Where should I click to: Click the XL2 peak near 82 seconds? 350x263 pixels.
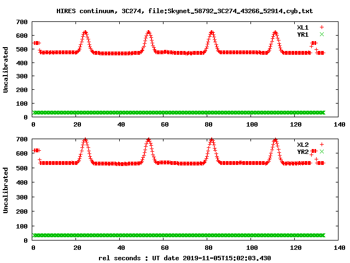[x=212, y=140]
